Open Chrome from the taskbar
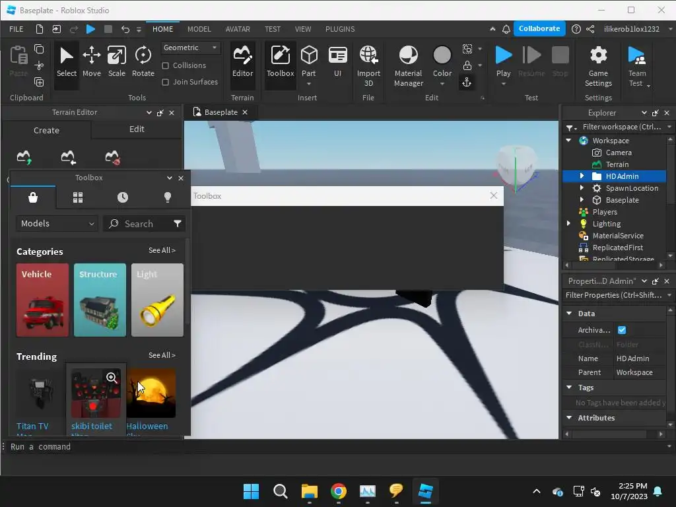 (339, 491)
